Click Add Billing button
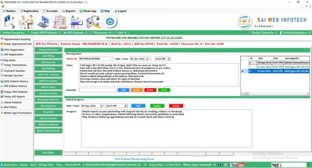312x168 pixels. 48,56
